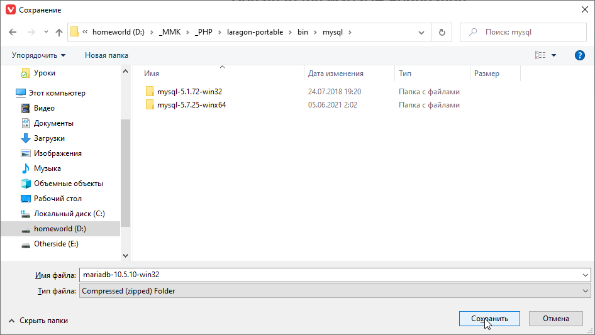The width and height of the screenshot is (595, 335).
Task: Click the change view layout icon
Action: point(540,55)
